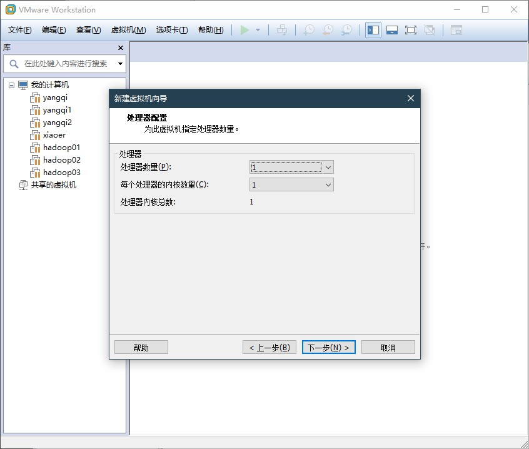Close the 新建虚拟机向导 dialog
Screen dimensions: 529x449
pos(411,99)
